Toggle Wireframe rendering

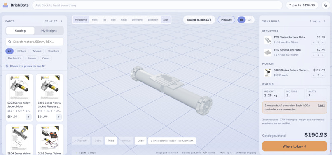(137, 20)
